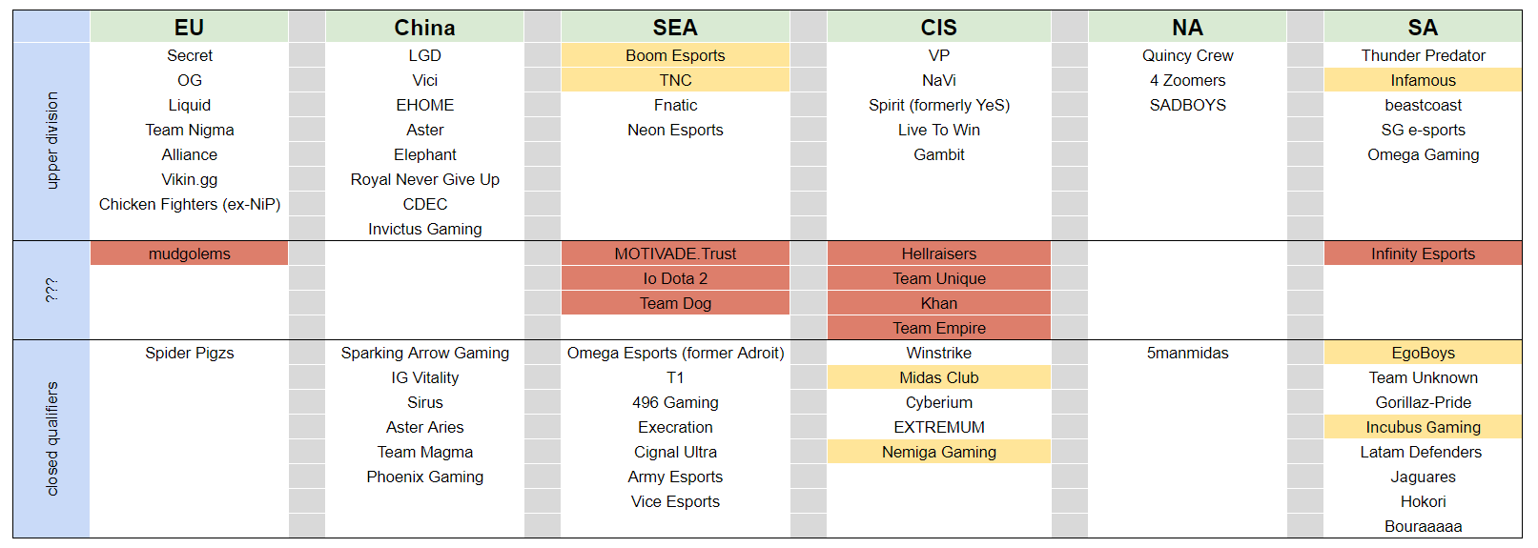Select the Thunder Predator cell

point(1423,55)
